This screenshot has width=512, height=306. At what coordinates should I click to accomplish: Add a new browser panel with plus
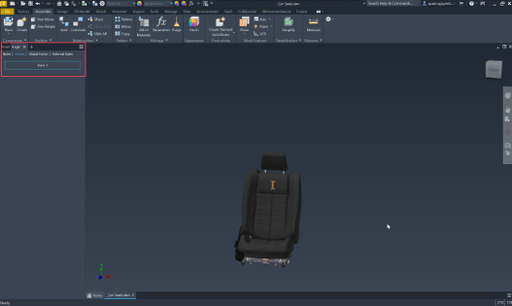pyautogui.click(x=31, y=47)
